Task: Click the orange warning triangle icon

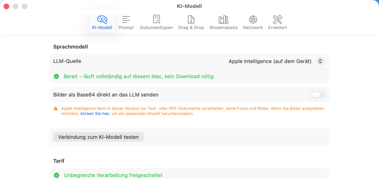Action: pyautogui.click(x=55, y=109)
